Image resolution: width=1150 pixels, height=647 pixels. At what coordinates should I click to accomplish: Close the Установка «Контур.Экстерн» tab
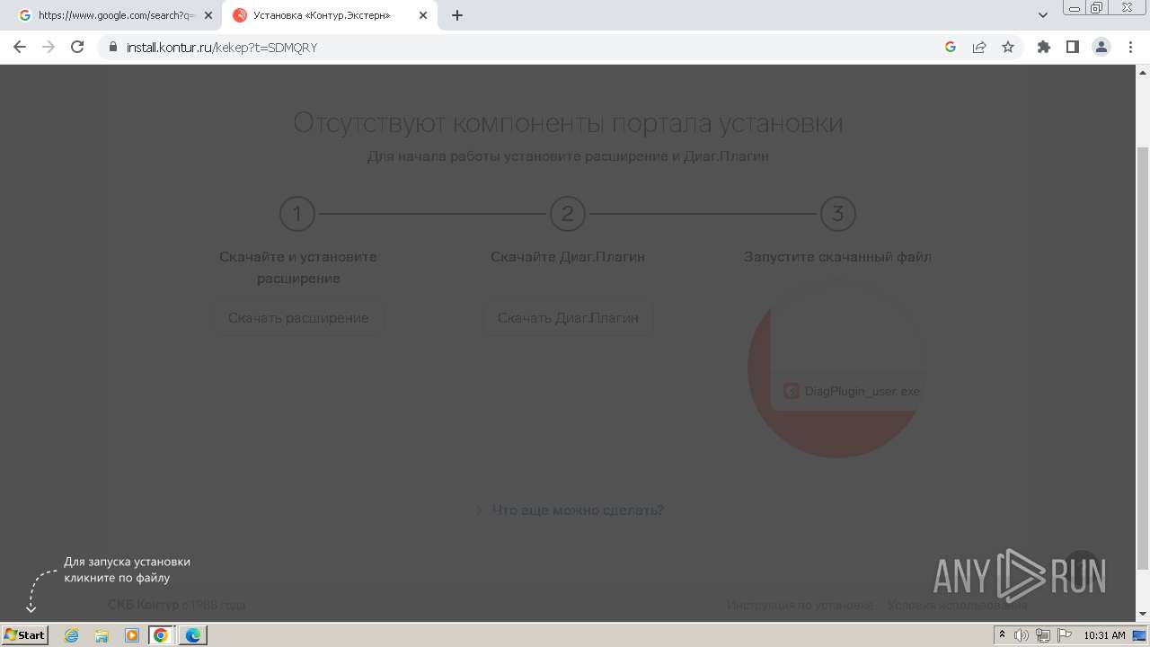click(x=423, y=15)
